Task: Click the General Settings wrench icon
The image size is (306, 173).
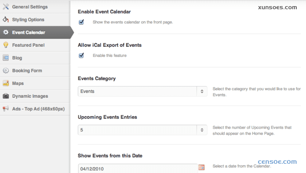Action: (6, 7)
